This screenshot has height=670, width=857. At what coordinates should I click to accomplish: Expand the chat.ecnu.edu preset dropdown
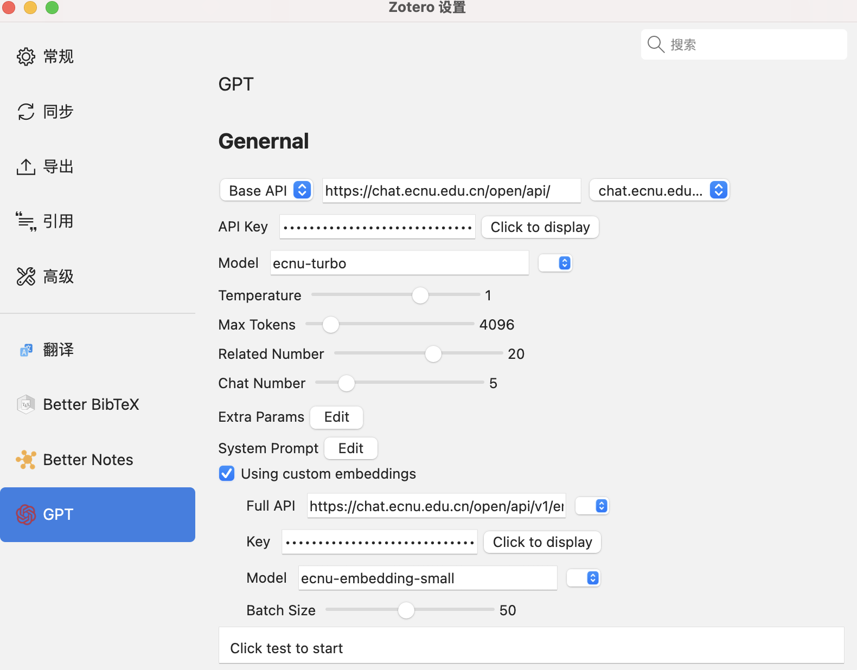659,191
